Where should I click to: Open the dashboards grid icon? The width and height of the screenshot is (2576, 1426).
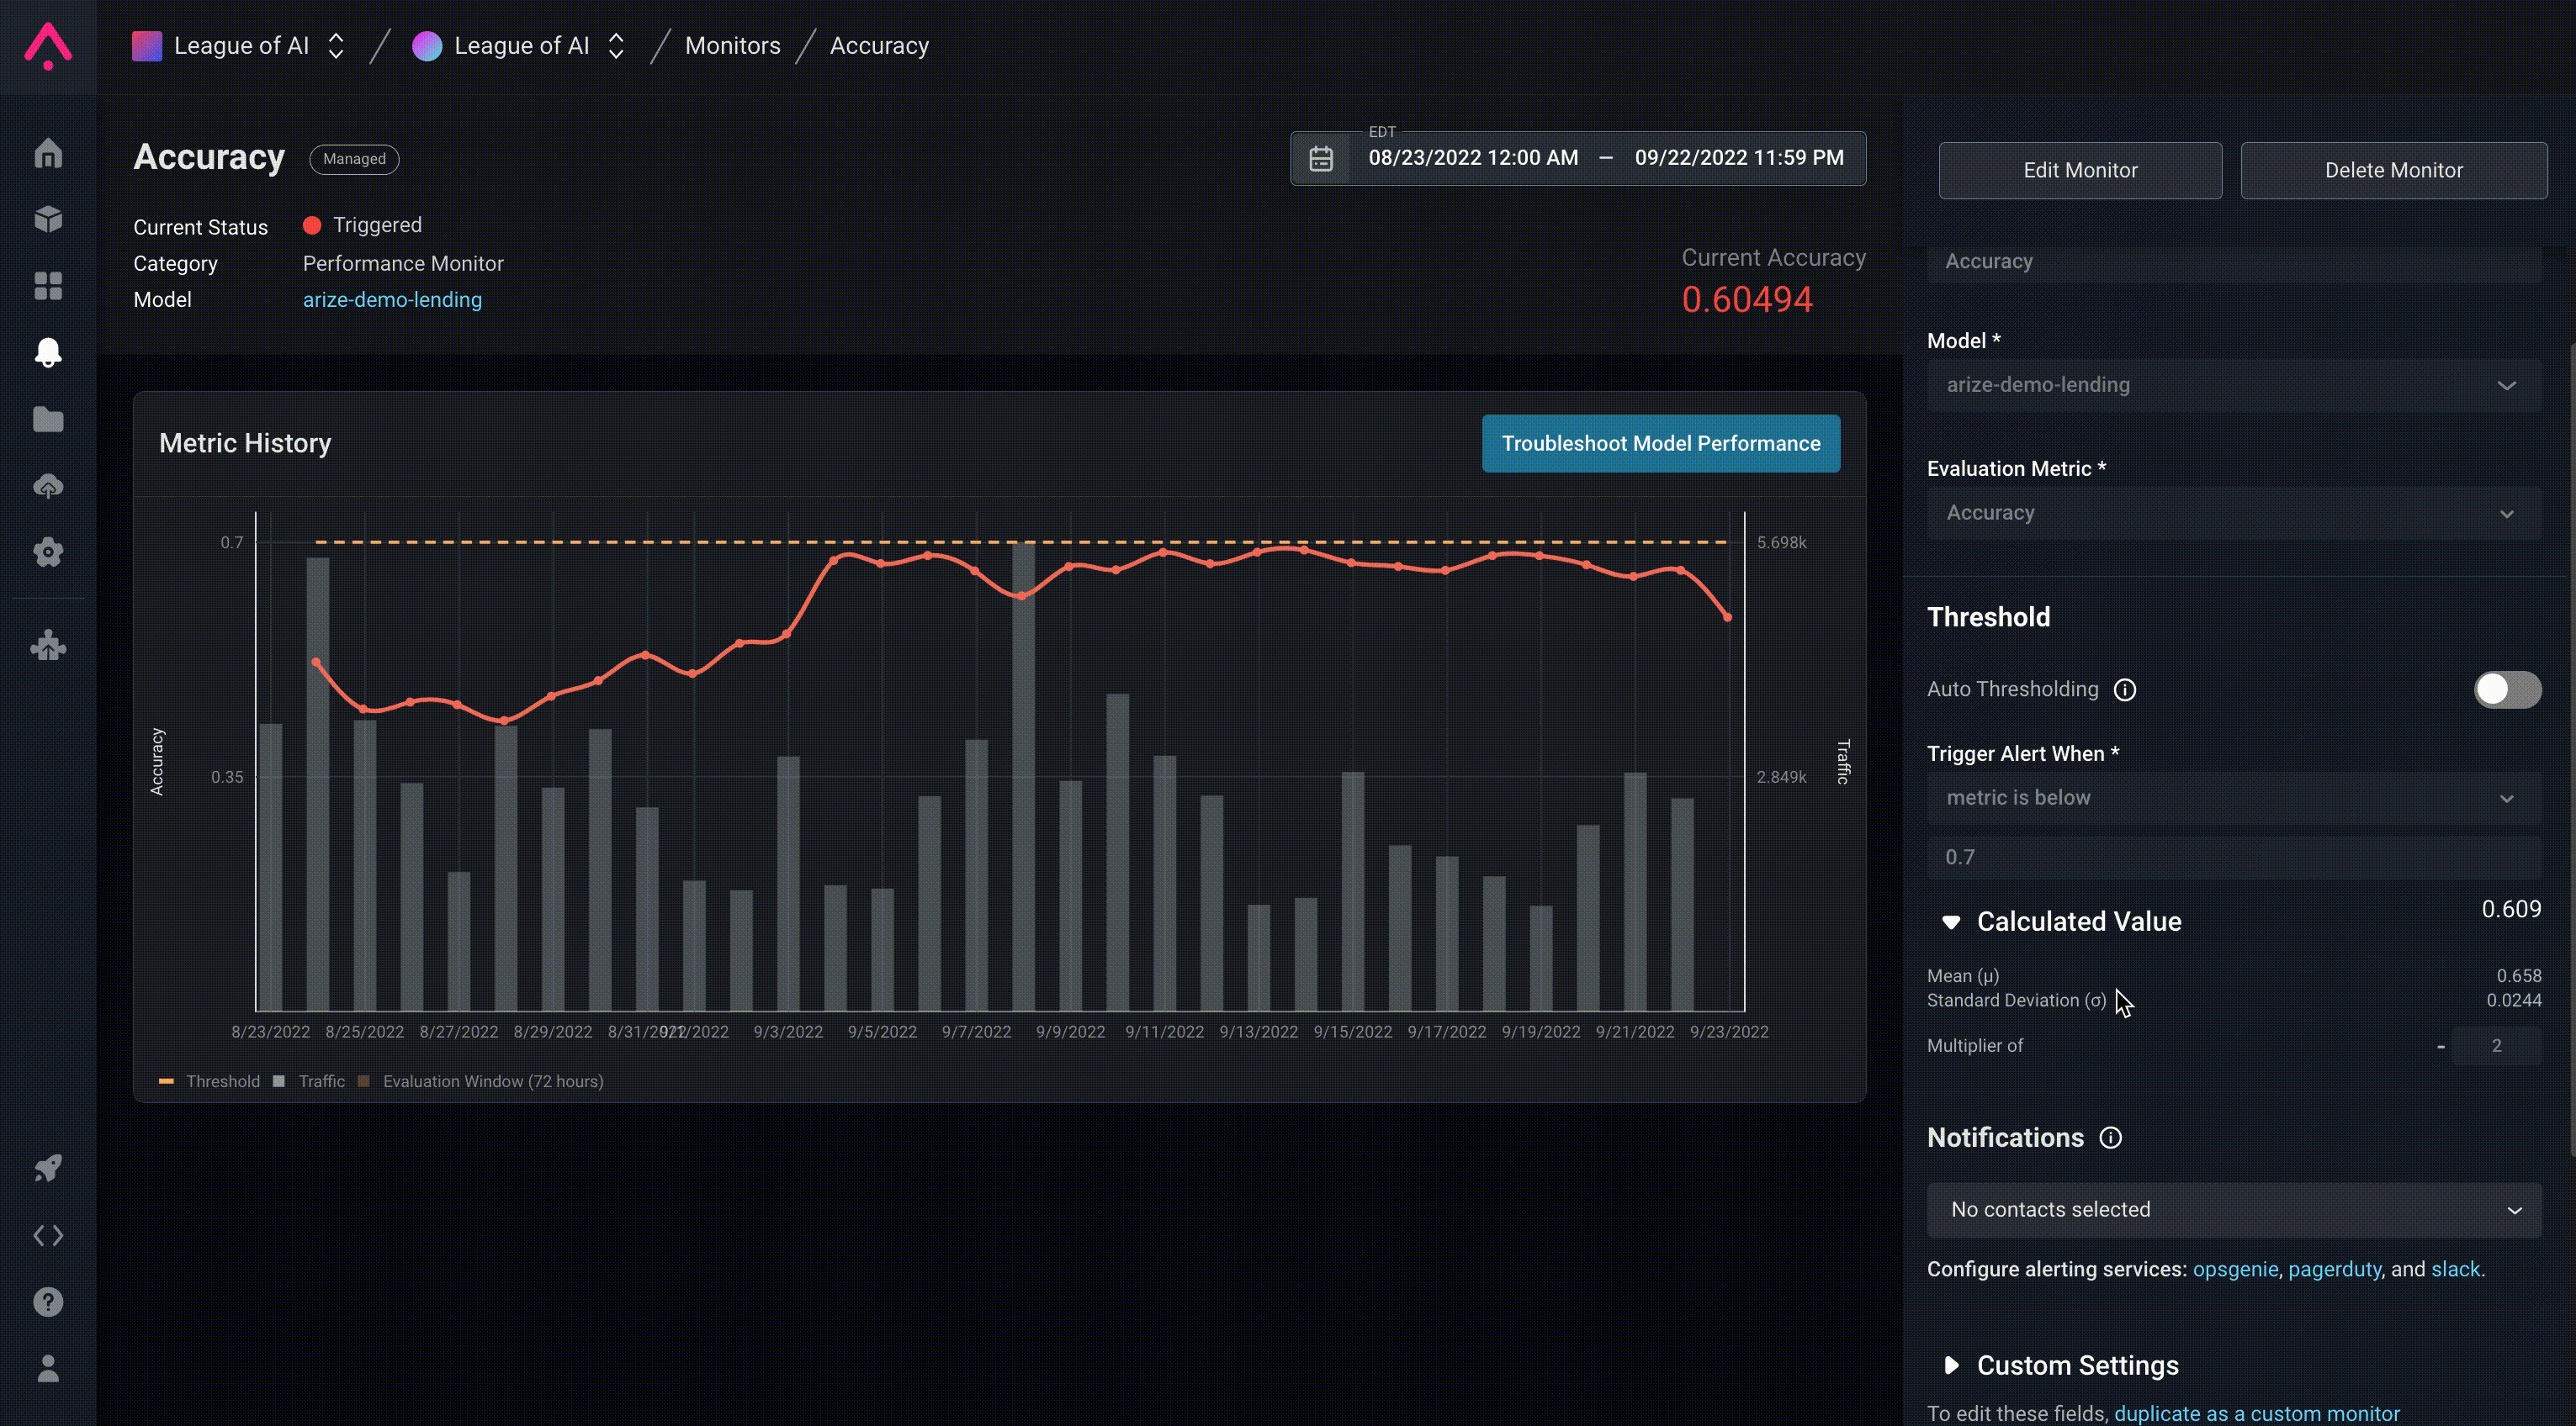click(x=48, y=286)
